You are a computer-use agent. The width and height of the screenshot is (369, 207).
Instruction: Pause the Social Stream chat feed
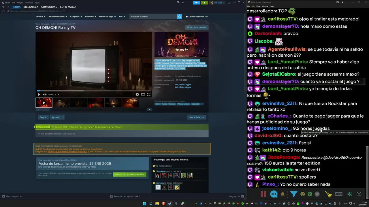pos(263,194)
